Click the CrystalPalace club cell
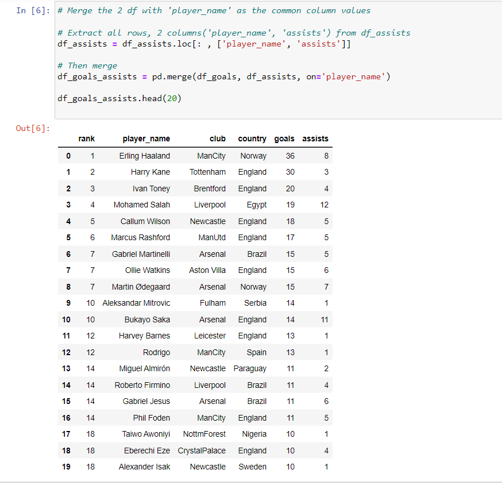 202,451
